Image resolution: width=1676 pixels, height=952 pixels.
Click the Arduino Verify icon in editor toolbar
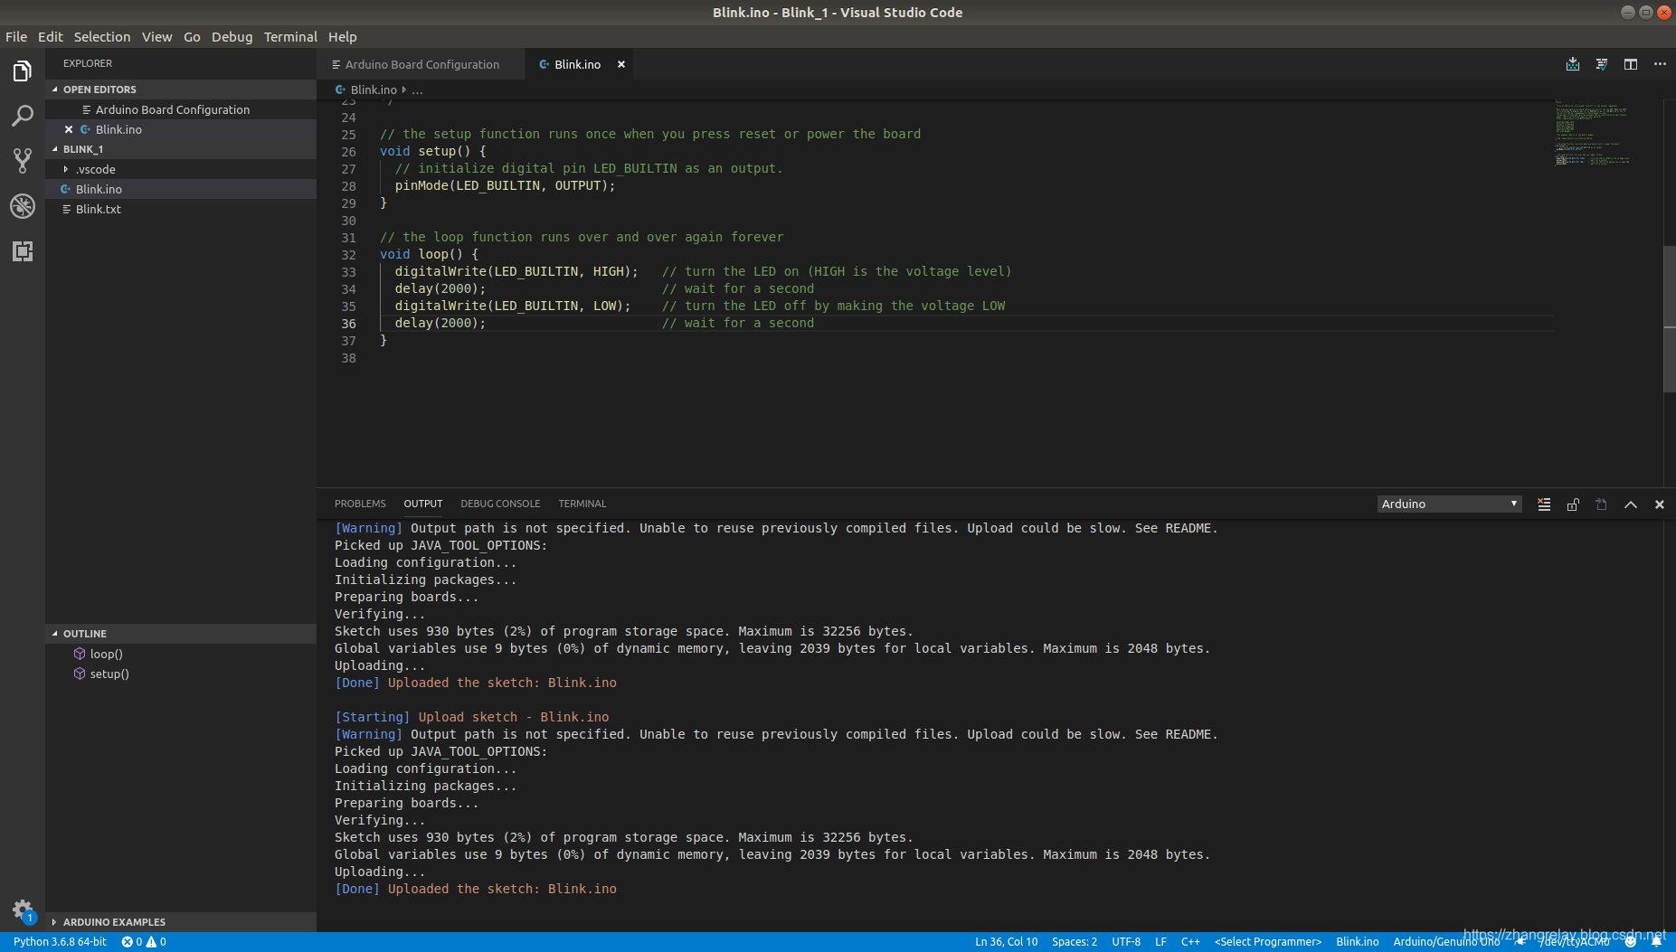1602,64
